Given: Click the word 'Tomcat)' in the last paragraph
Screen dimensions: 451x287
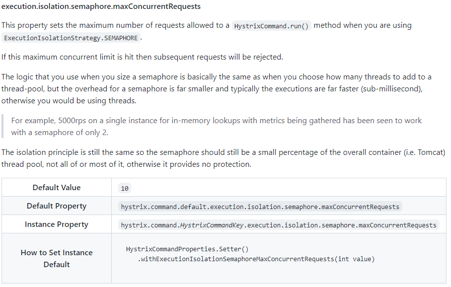Looking at the screenshot, I should point(431,152).
